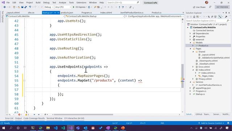Click the Save file toolbar icon
The width and height of the screenshot is (232, 131).
[x=22, y=7]
